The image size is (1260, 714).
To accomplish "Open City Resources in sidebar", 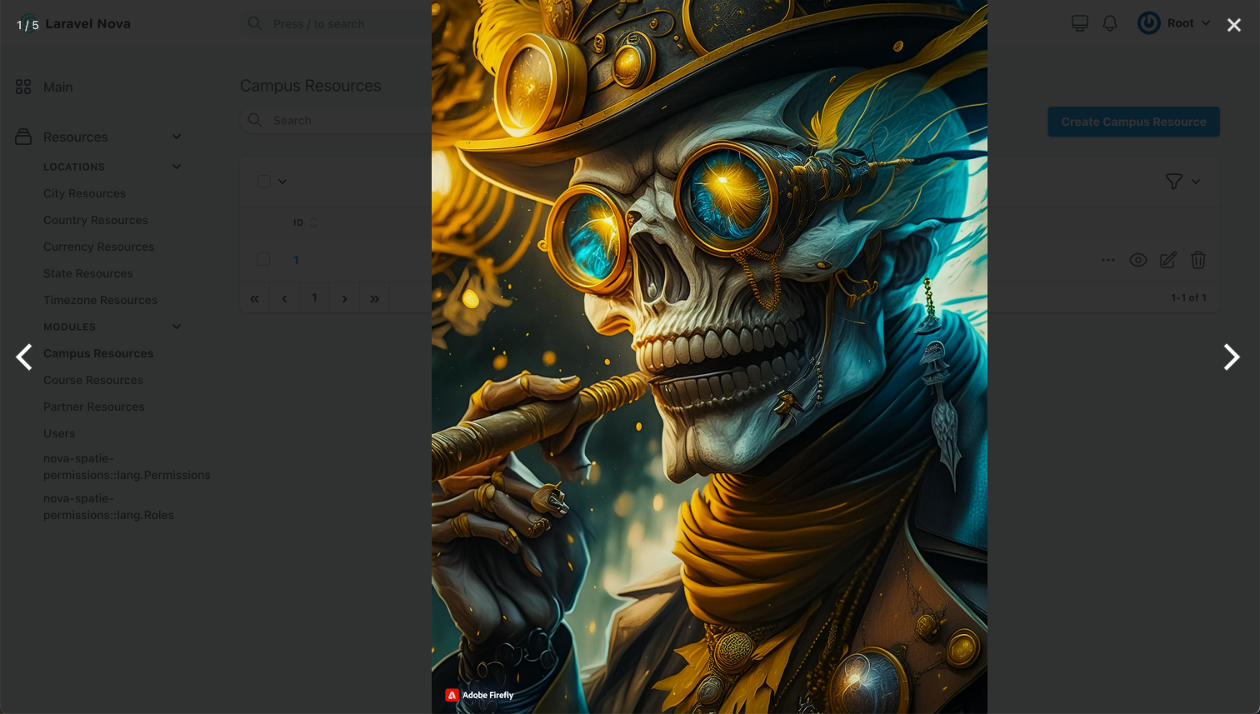I will (84, 193).
